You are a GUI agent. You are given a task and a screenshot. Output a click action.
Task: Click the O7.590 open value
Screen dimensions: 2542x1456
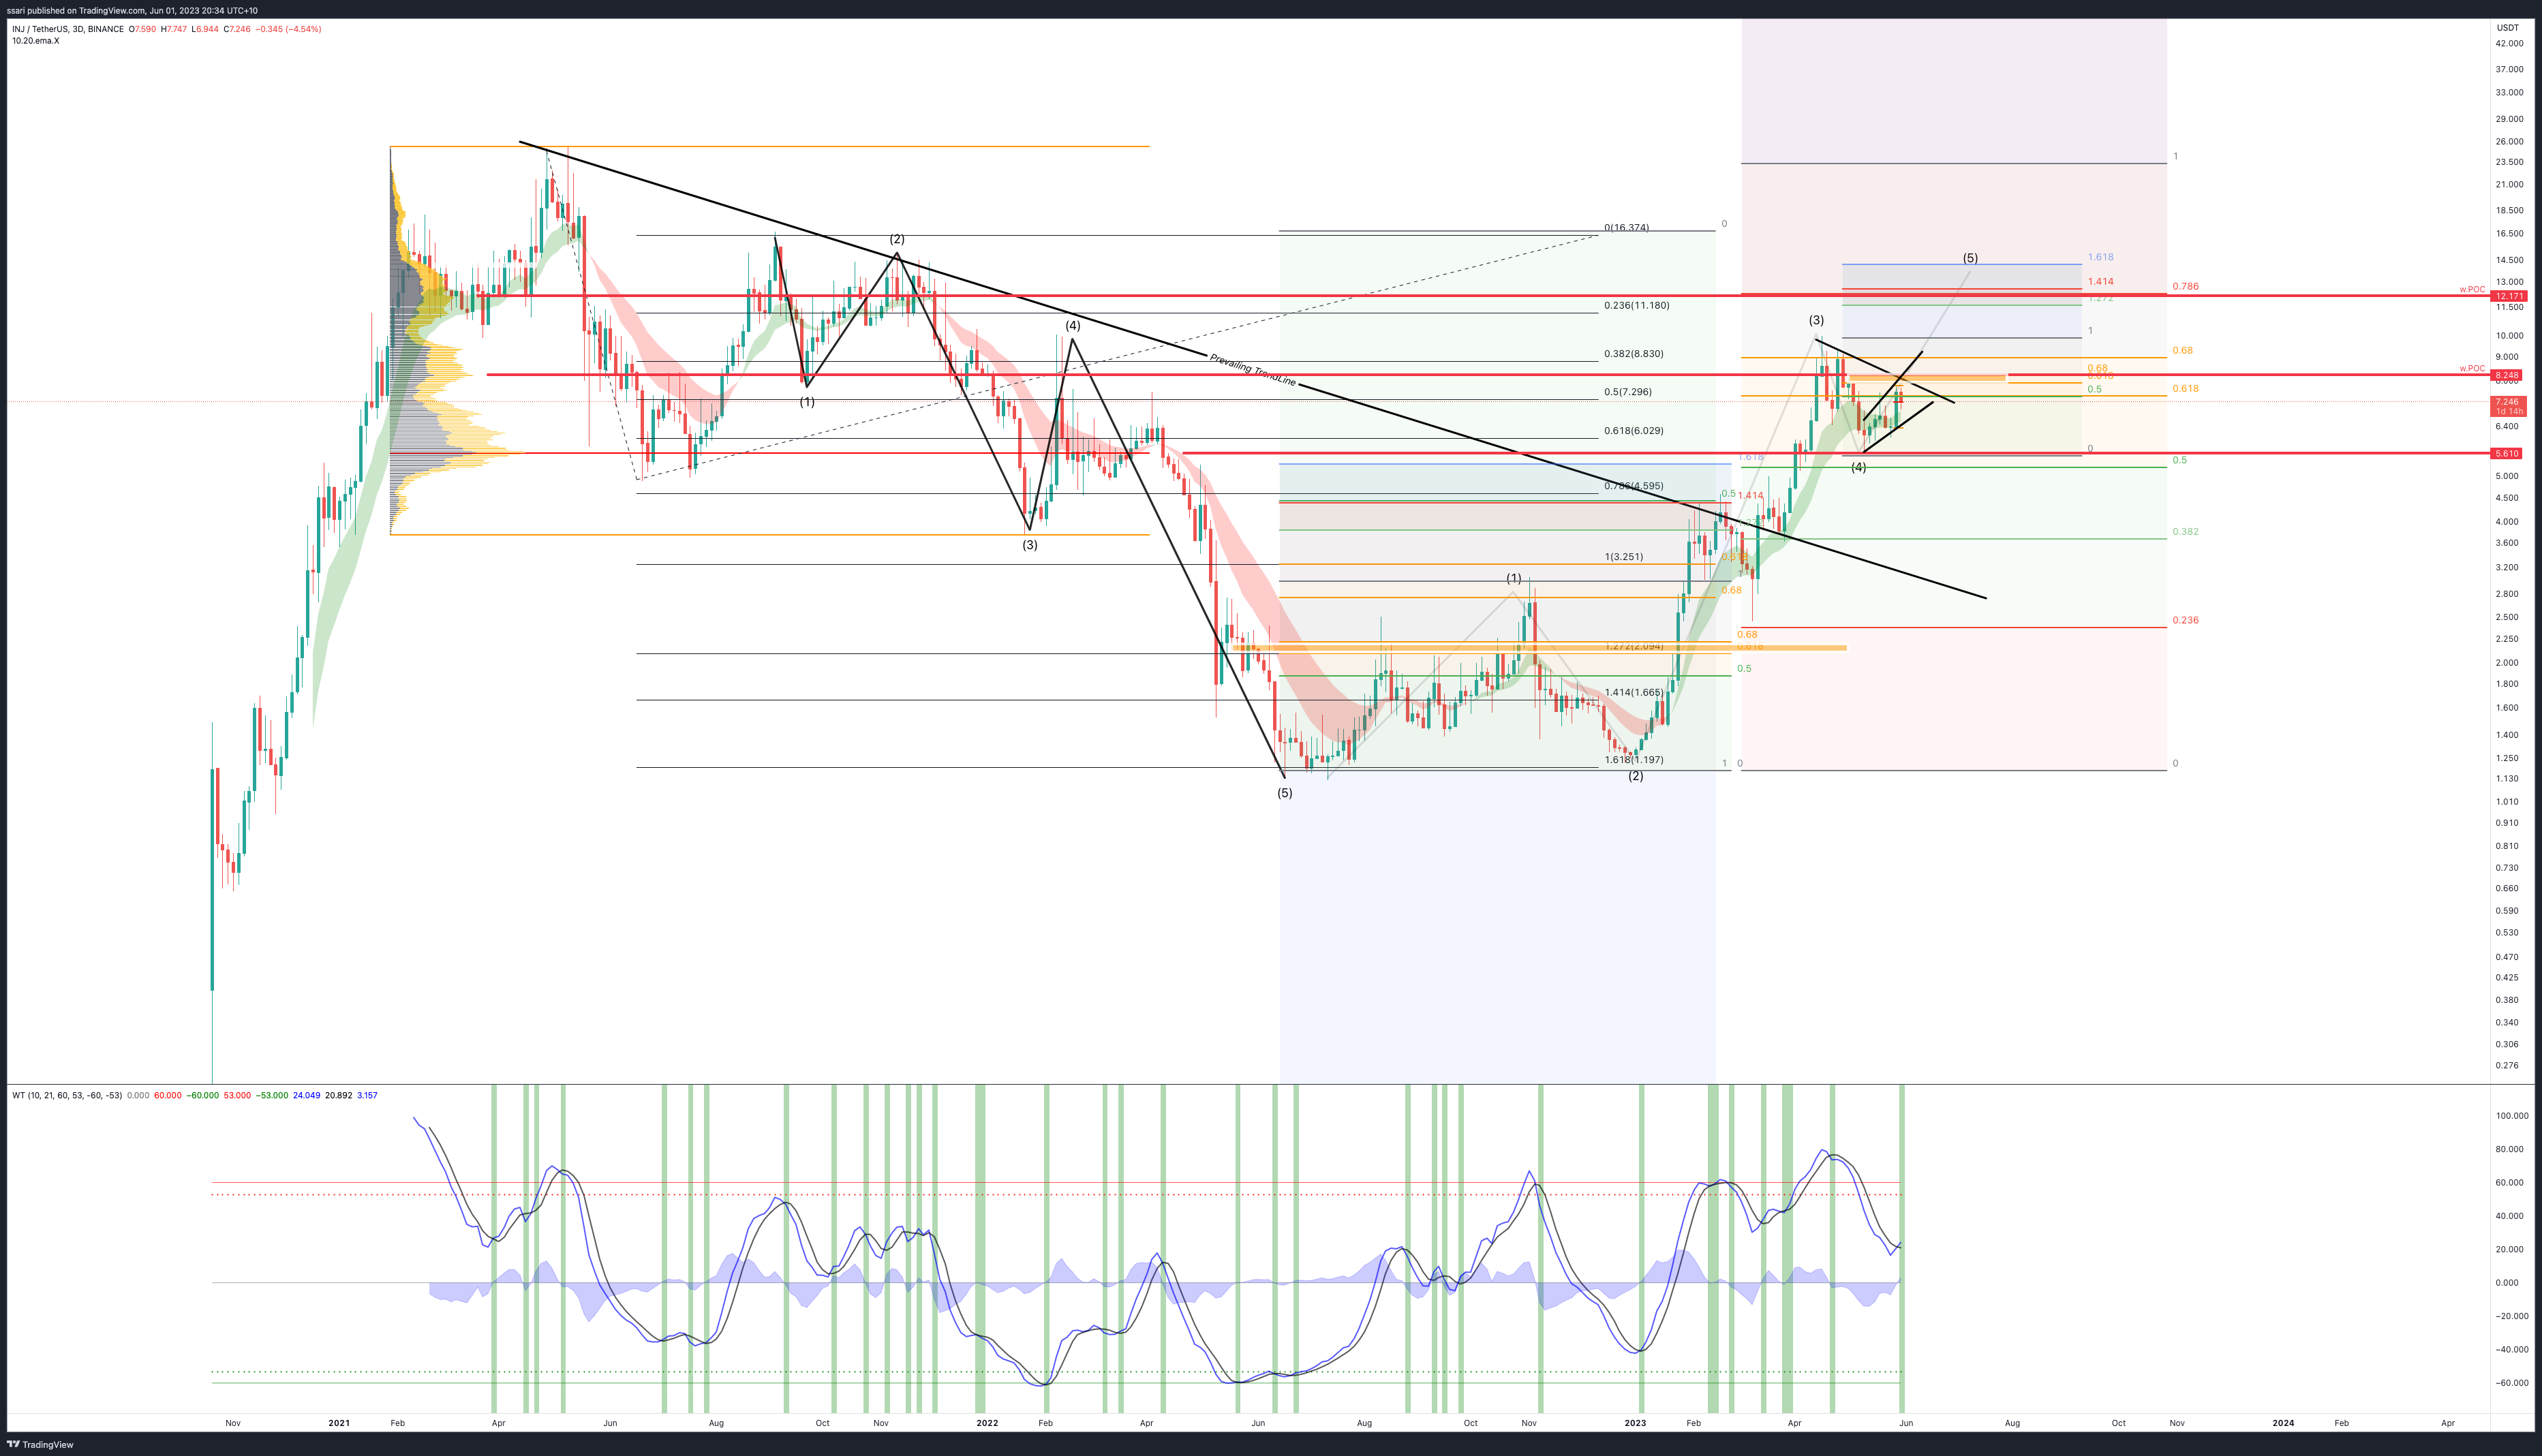142,29
